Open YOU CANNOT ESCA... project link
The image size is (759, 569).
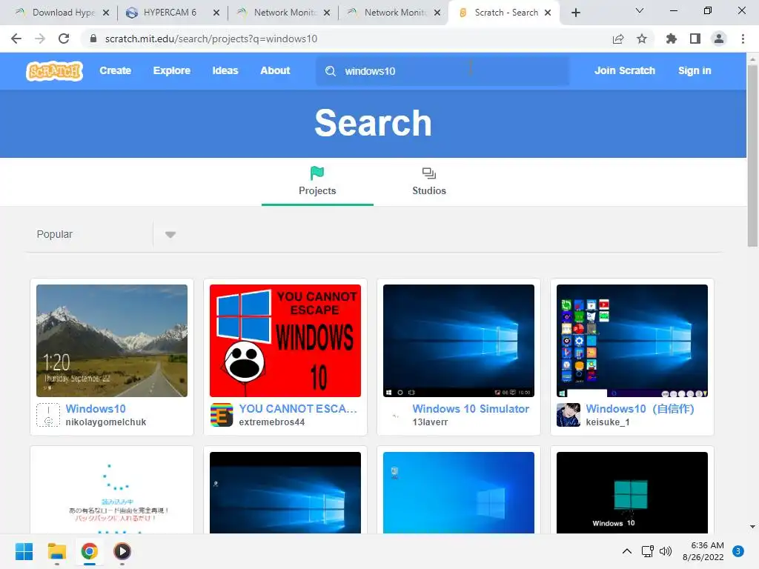point(298,409)
